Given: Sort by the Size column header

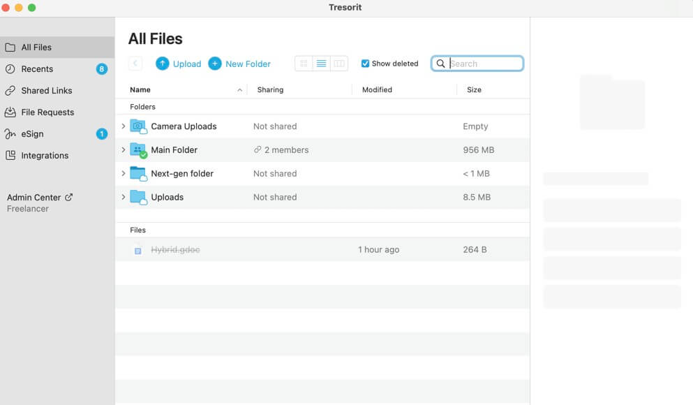Looking at the screenshot, I should click(475, 90).
